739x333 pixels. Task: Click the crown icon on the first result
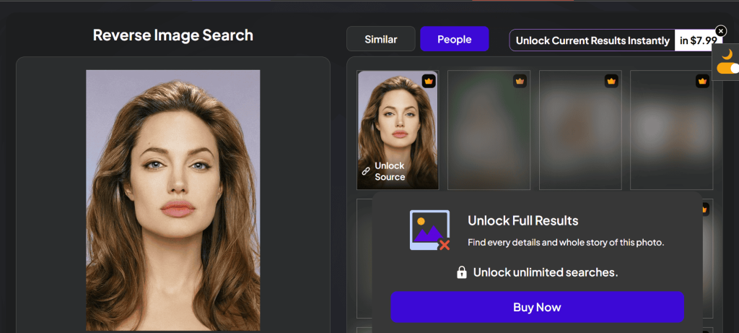[429, 81]
